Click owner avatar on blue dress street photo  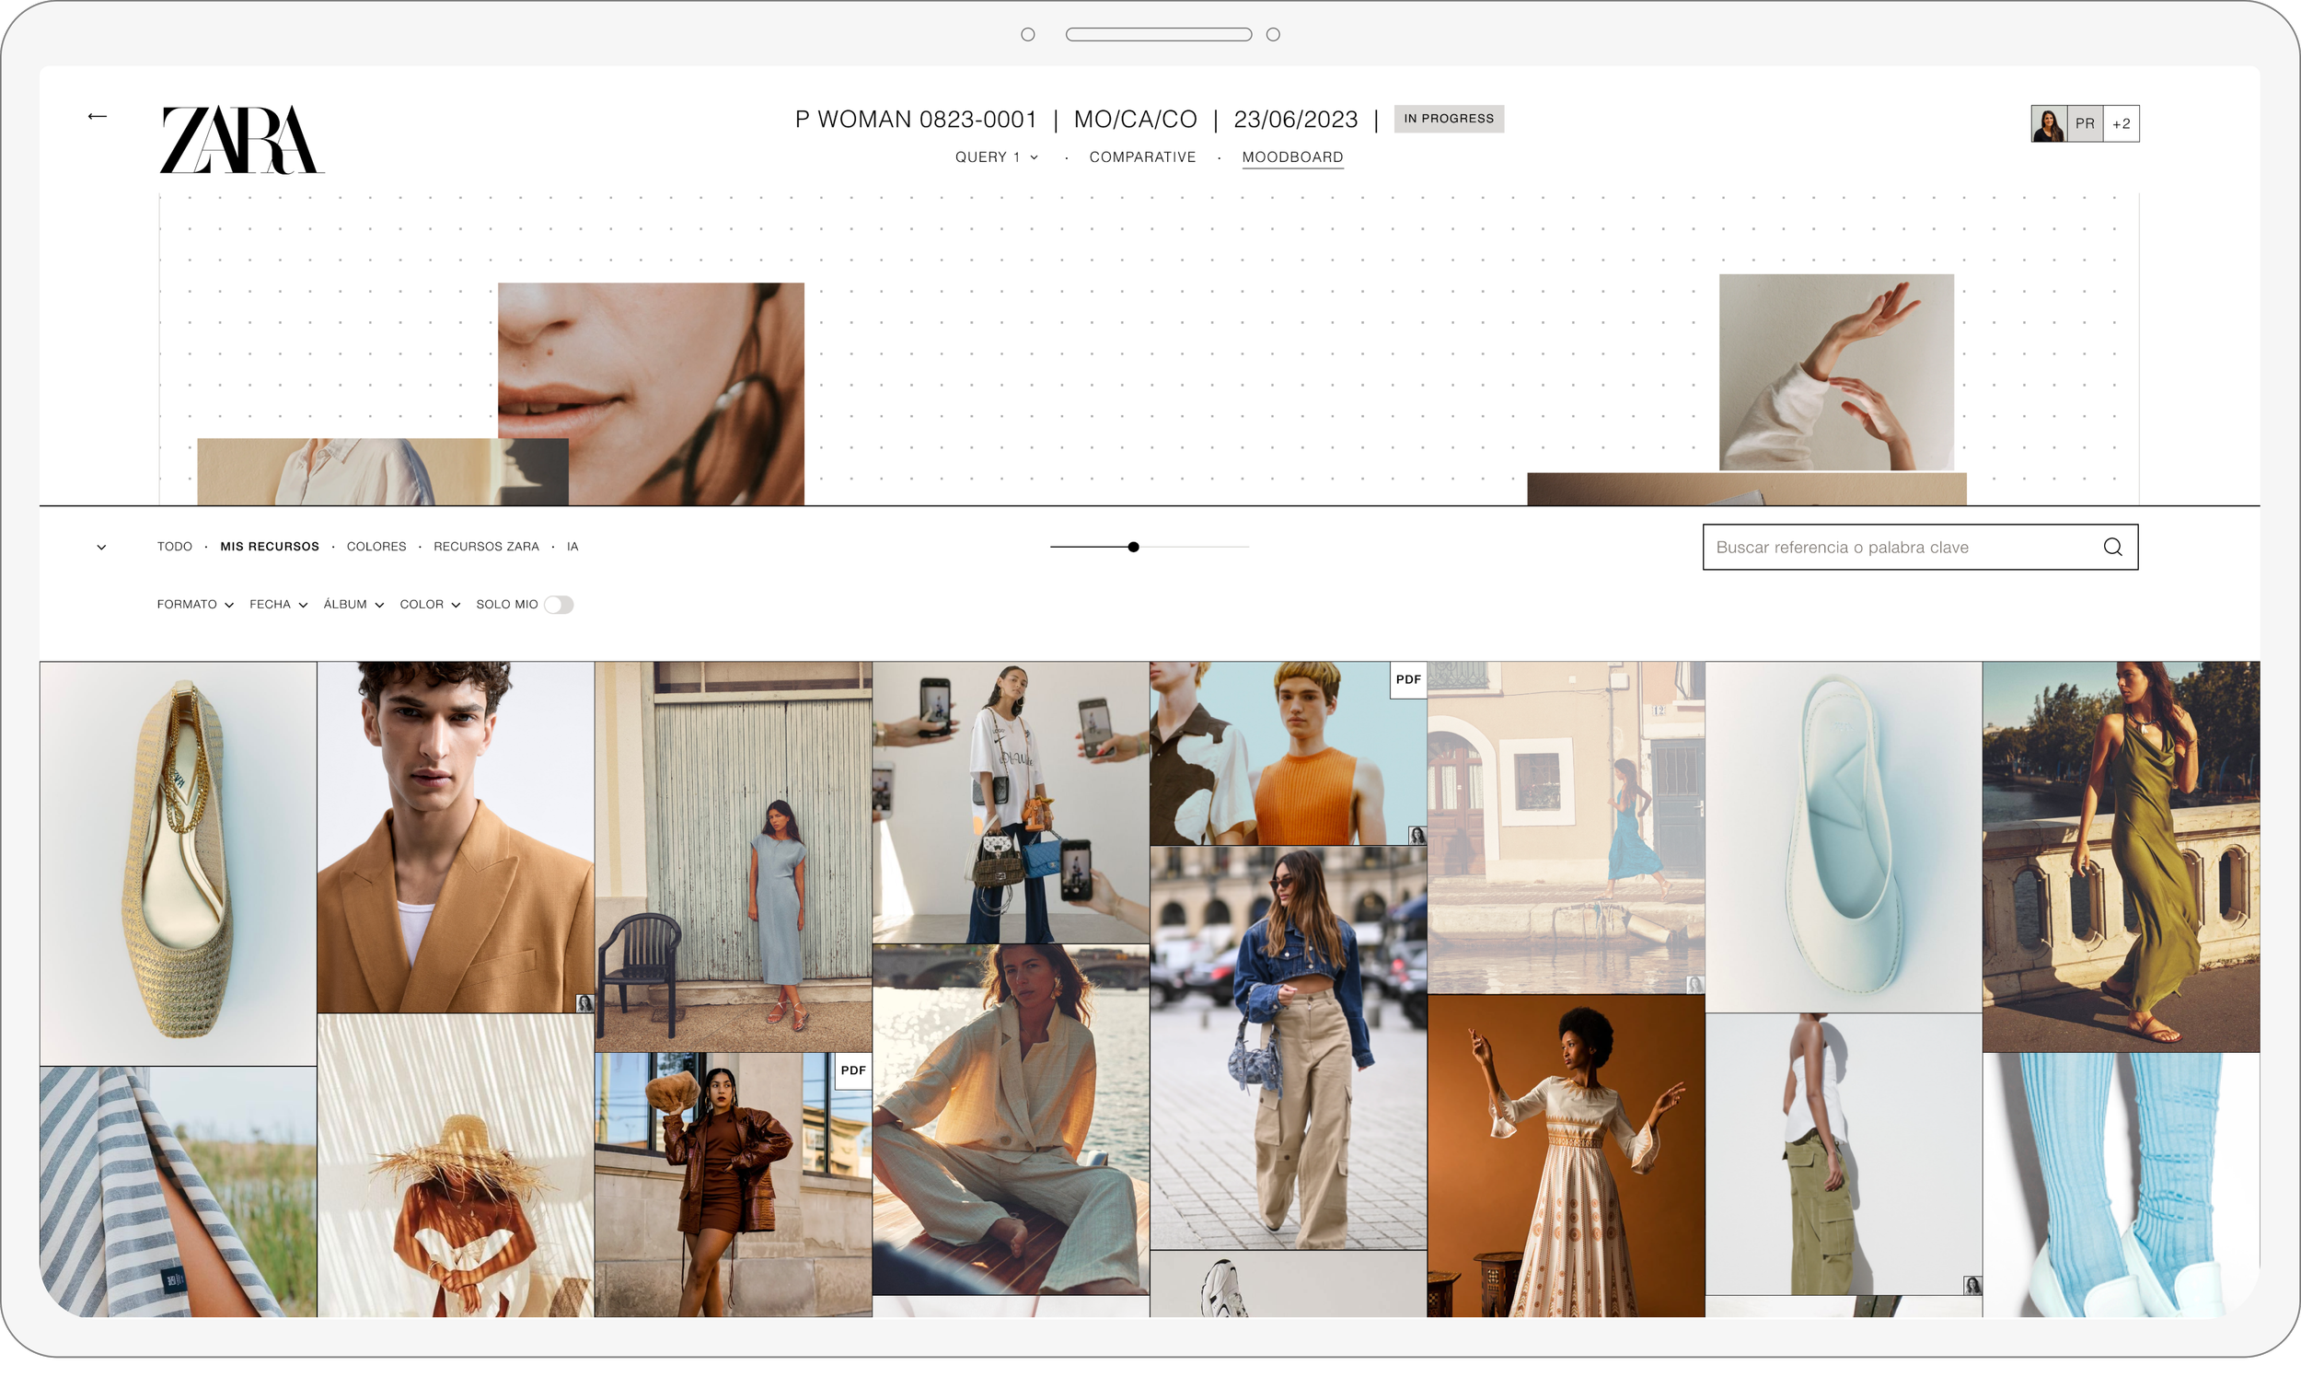coord(1695,985)
